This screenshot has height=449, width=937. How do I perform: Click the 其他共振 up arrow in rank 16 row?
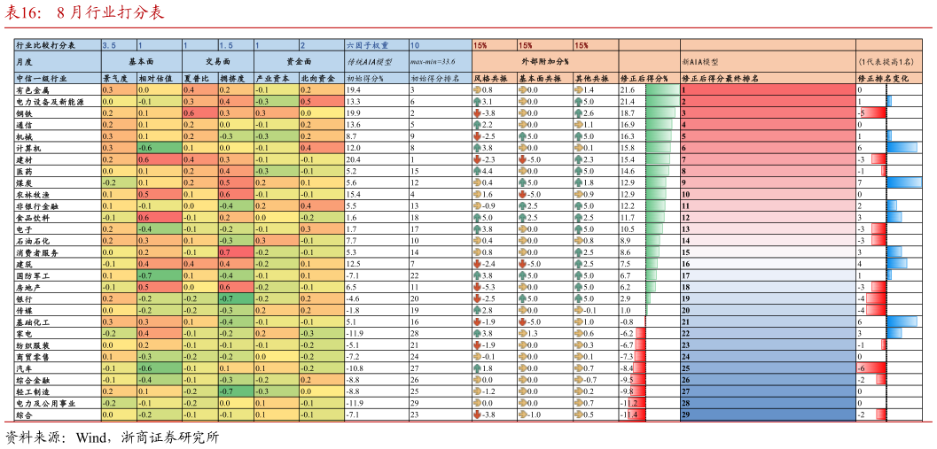coord(578,264)
